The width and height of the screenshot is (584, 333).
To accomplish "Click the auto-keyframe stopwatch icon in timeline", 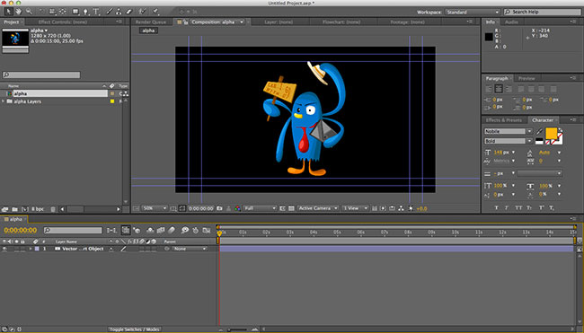I will pyautogui.click(x=196, y=231).
